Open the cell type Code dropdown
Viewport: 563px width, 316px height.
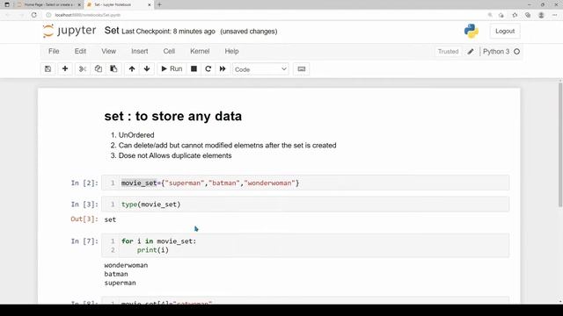tap(260, 69)
